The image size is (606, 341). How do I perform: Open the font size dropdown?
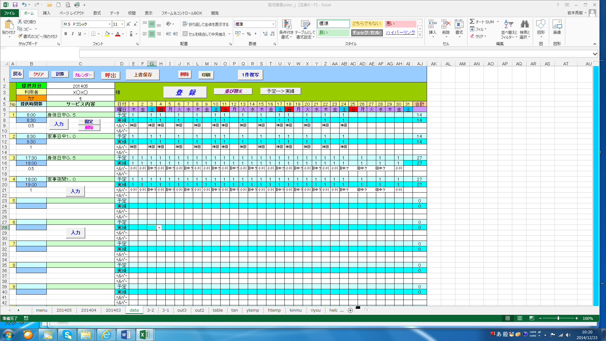(x=122, y=24)
